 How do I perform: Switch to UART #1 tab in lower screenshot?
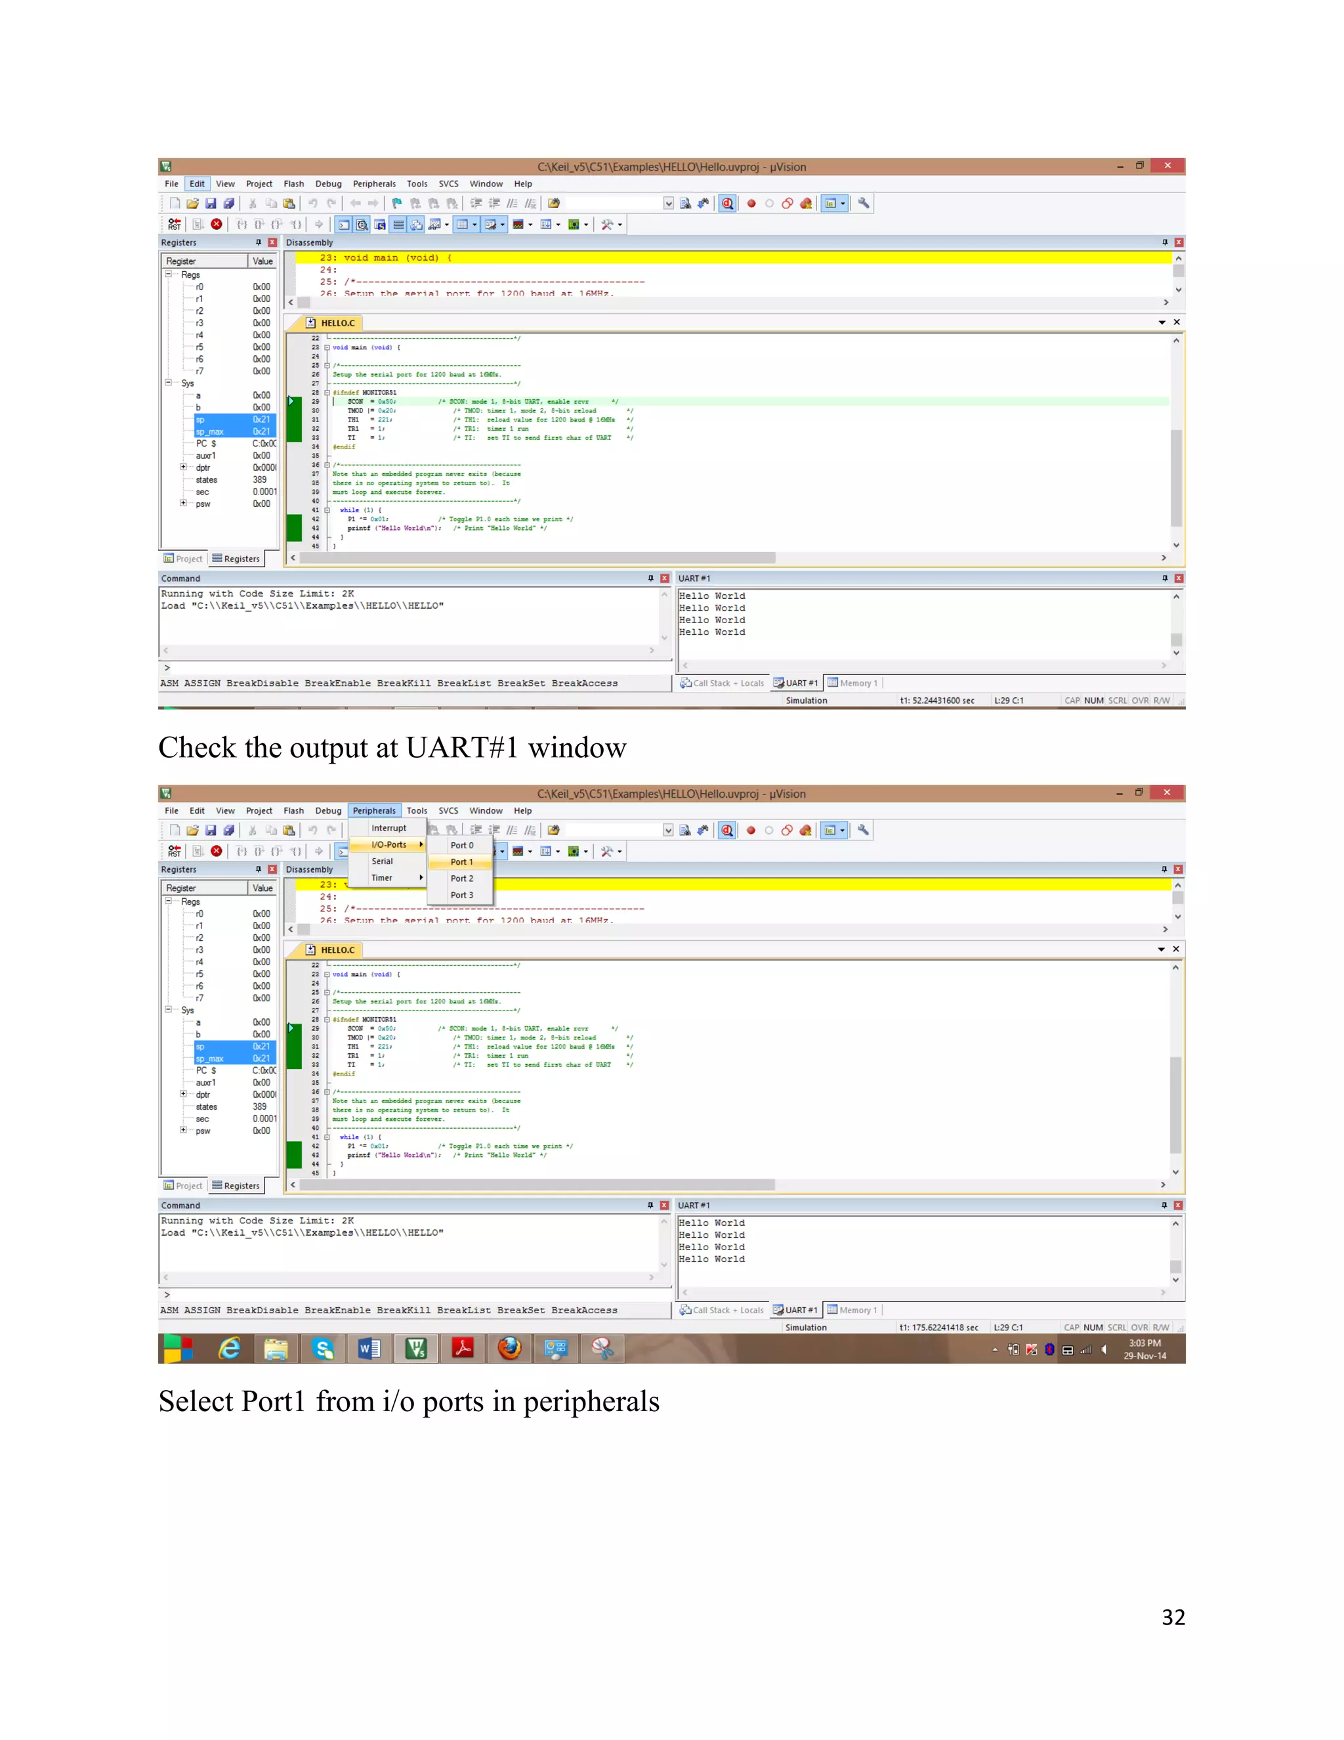(795, 1310)
